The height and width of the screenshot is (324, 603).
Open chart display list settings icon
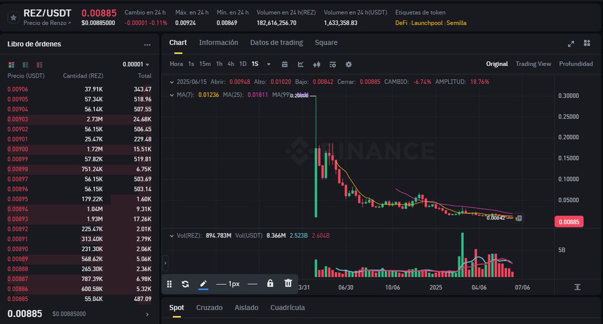[x=333, y=64]
